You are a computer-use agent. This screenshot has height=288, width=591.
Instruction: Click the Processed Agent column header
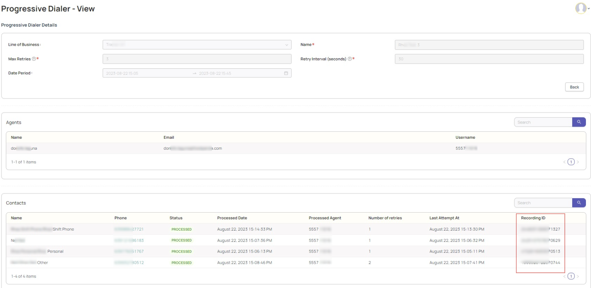point(325,218)
